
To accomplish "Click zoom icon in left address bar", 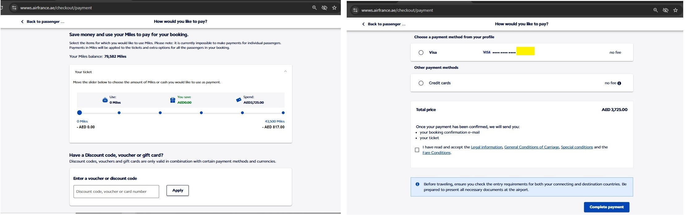I will tap(314, 8).
